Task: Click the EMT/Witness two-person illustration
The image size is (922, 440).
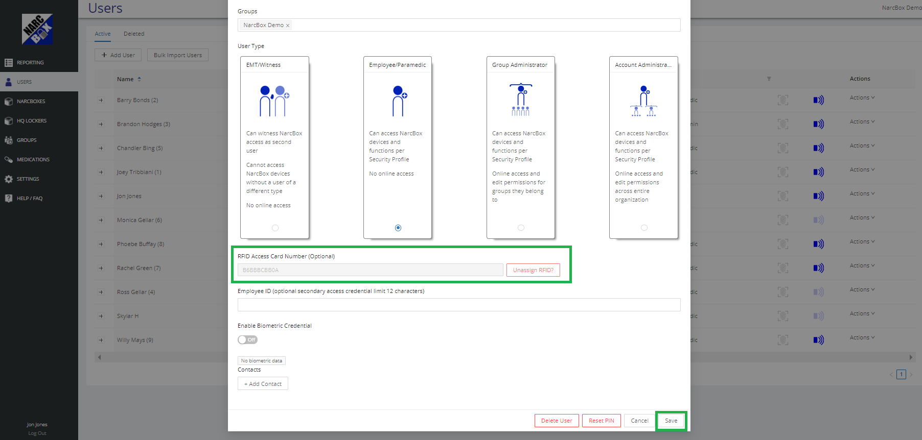Action: click(274, 101)
